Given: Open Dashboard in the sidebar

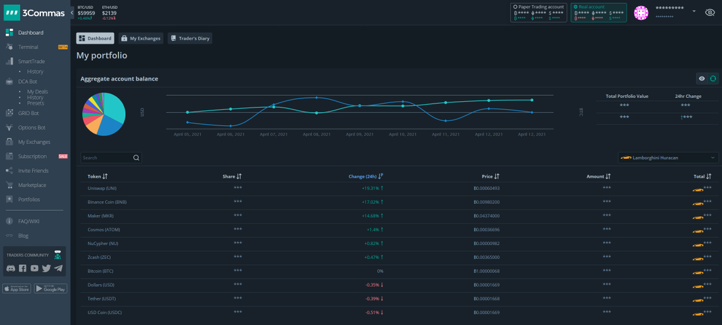Looking at the screenshot, I should [x=31, y=32].
